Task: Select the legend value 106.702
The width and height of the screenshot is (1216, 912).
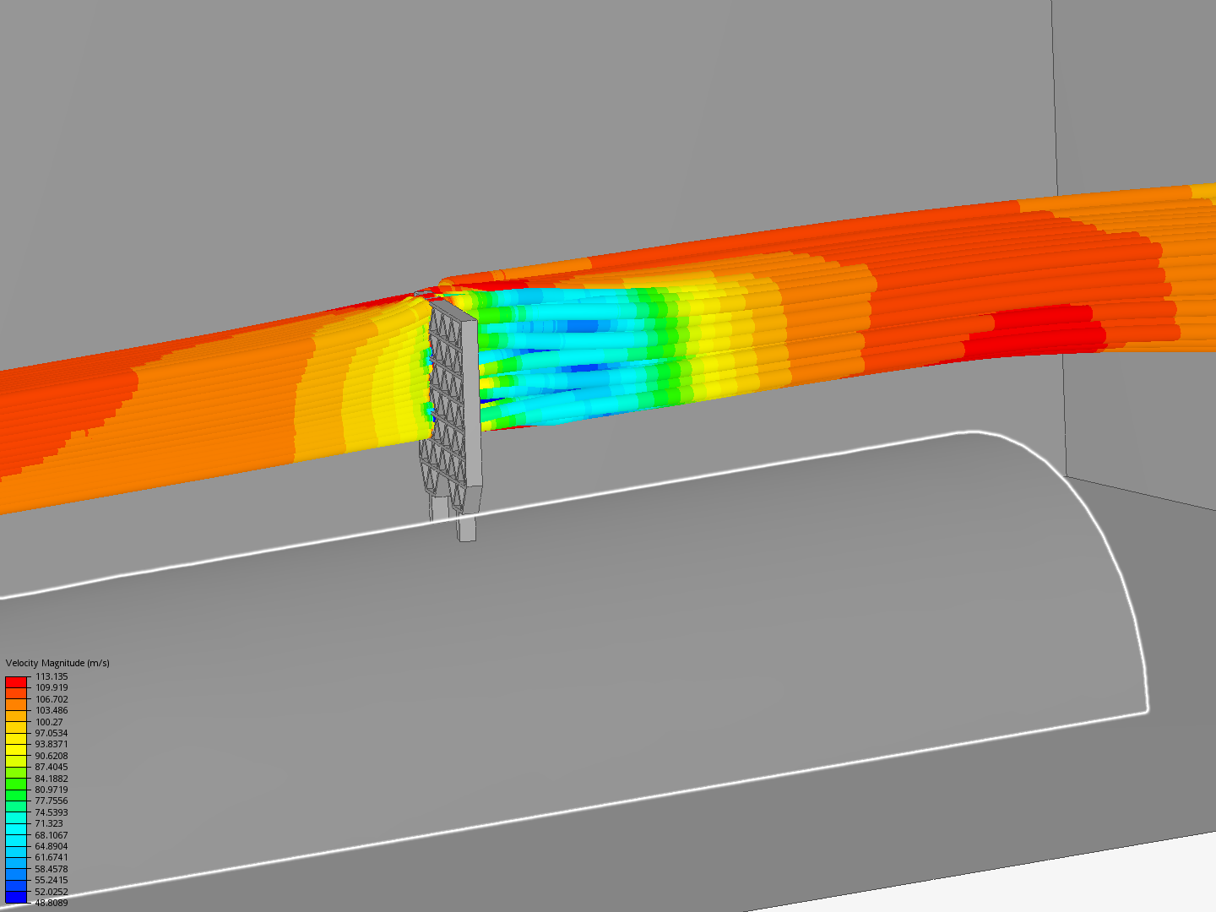Action: tap(52, 699)
